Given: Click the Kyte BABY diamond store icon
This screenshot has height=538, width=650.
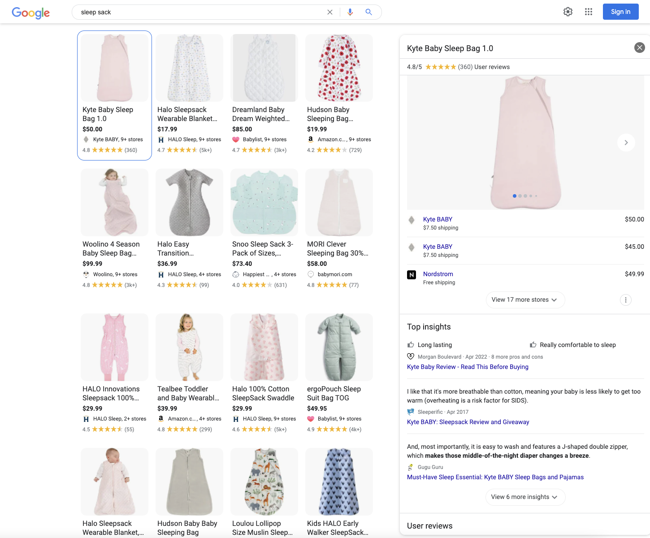Looking at the screenshot, I should coord(412,219).
